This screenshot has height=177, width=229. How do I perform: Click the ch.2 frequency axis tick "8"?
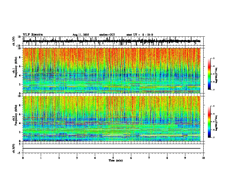(x=20, y=105)
